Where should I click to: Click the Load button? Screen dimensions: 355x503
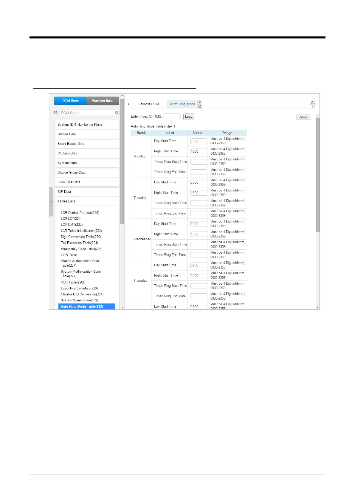[189, 116]
